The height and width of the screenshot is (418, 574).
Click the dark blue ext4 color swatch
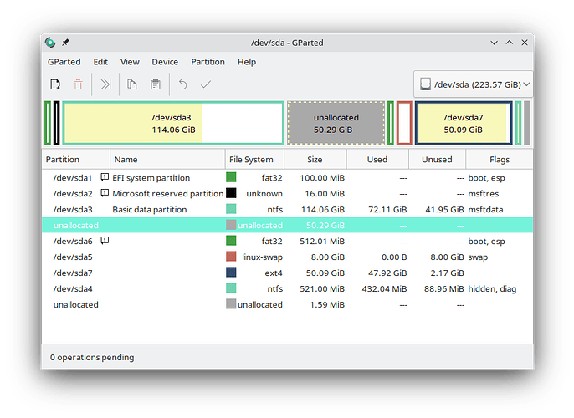point(231,272)
